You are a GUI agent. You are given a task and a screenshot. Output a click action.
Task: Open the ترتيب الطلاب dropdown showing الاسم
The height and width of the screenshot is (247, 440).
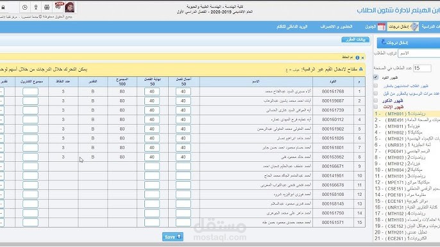tap(419, 53)
